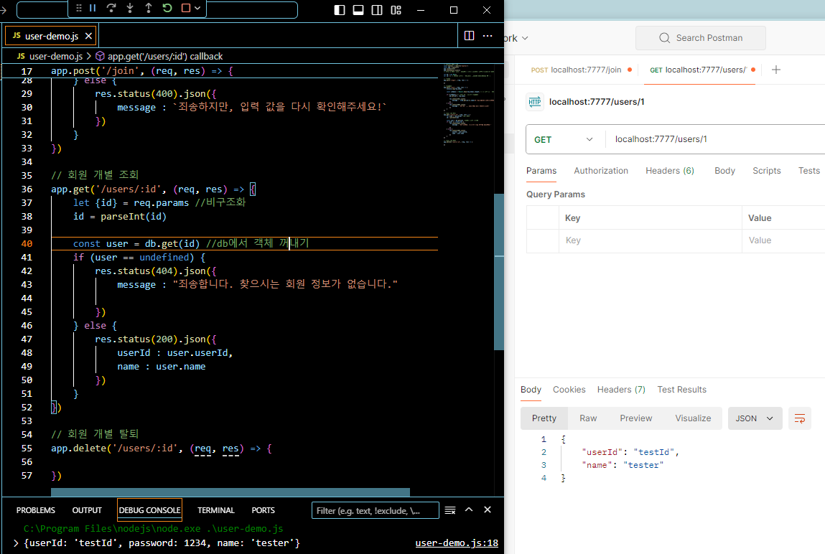
Task: Switch to the Preview response view
Action: tap(635, 418)
